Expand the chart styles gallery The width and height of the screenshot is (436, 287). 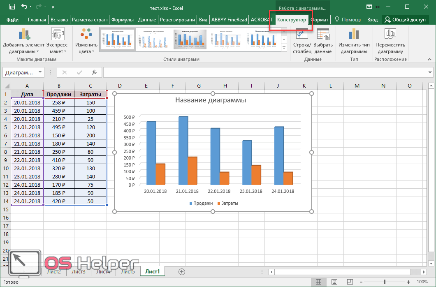284,49
